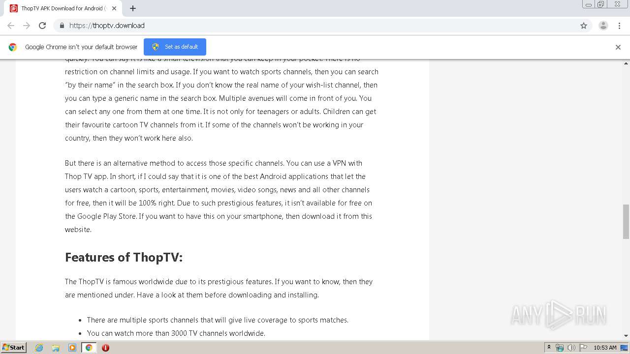Click the Show desktop button
Screen dimensions: 630x354
(x=625, y=348)
